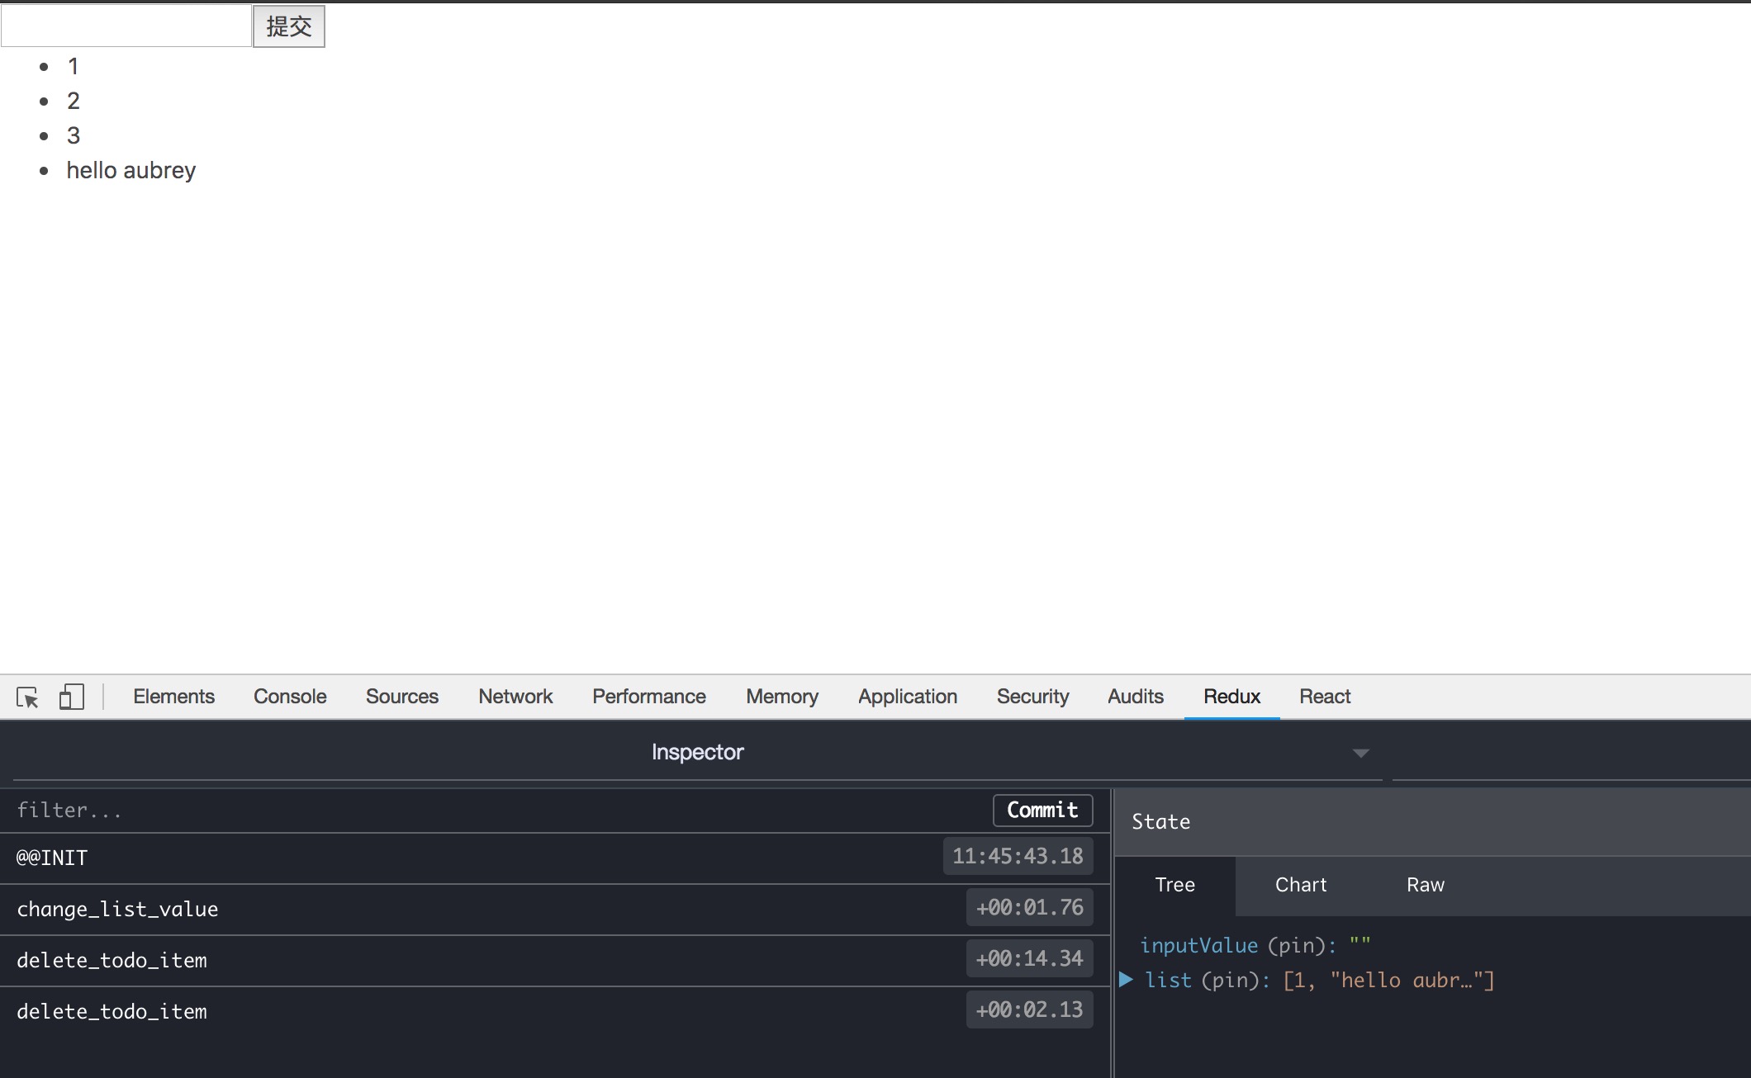
Task: Select the inspect element cursor icon
Action: [27, 697]
